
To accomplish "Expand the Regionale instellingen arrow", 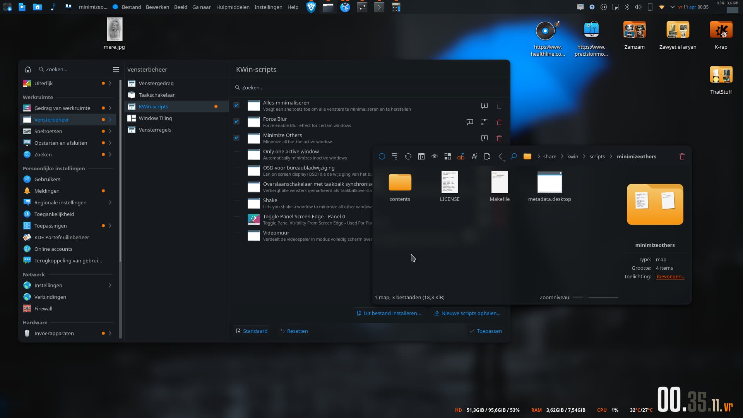I will pos(110,202).
